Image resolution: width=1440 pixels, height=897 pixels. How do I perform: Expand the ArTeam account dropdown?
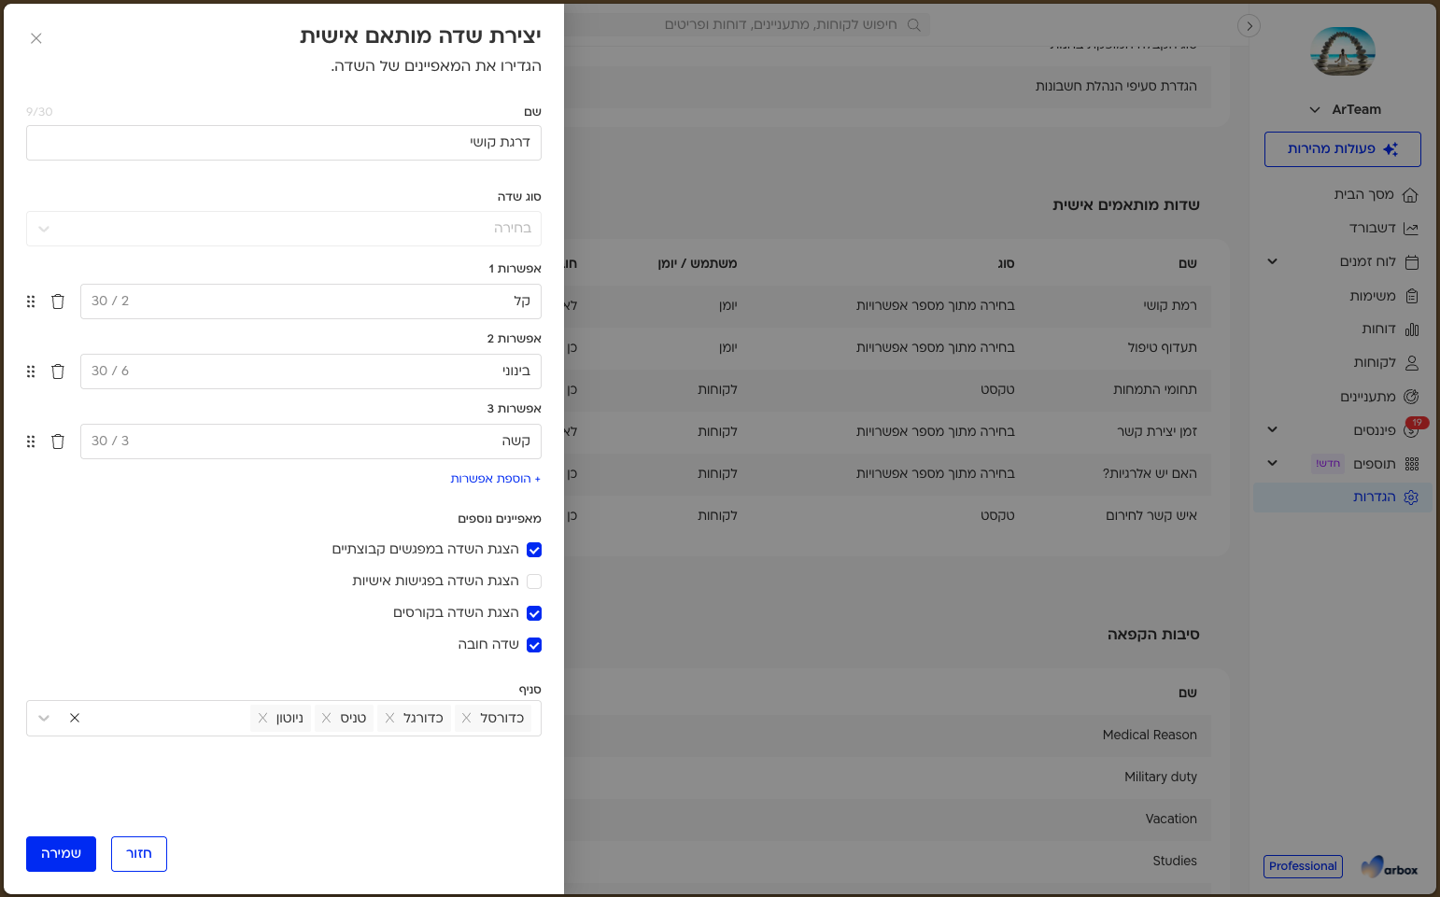(1315, 110)
